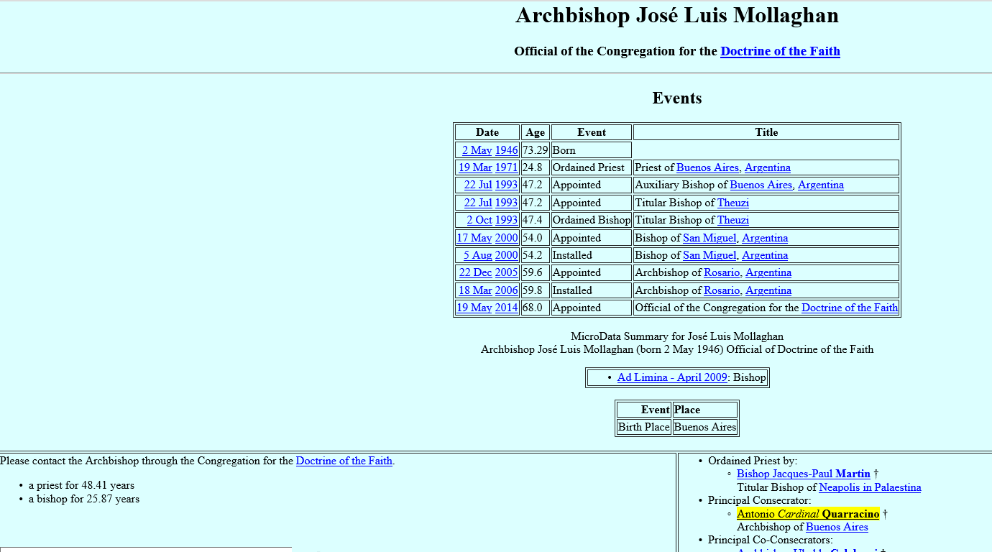Click the 'Title' column header
Image resolution: width=992 pixels, height=552 pixels.
click(766, 132)
